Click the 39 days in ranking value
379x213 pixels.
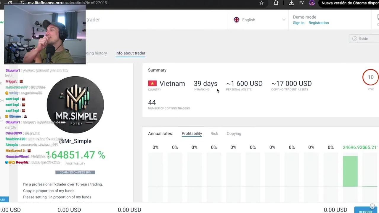coord(205,84)
